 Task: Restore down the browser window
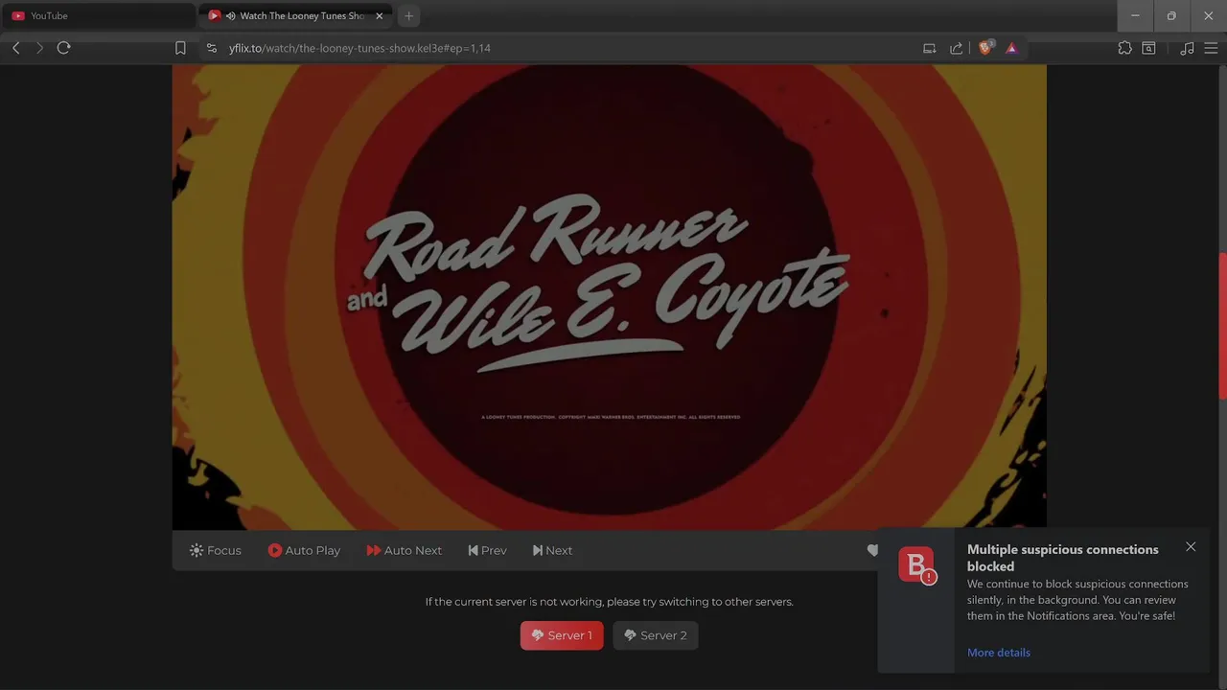pyautogui.click(x=1171, y=15)
